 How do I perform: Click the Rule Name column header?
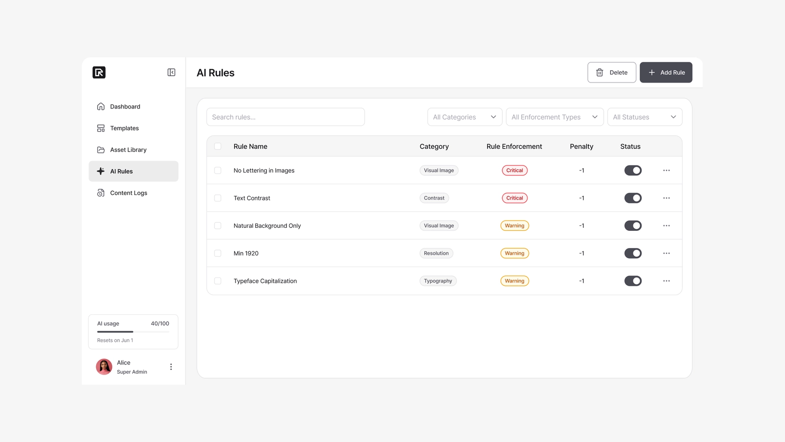tap(250, 146)
